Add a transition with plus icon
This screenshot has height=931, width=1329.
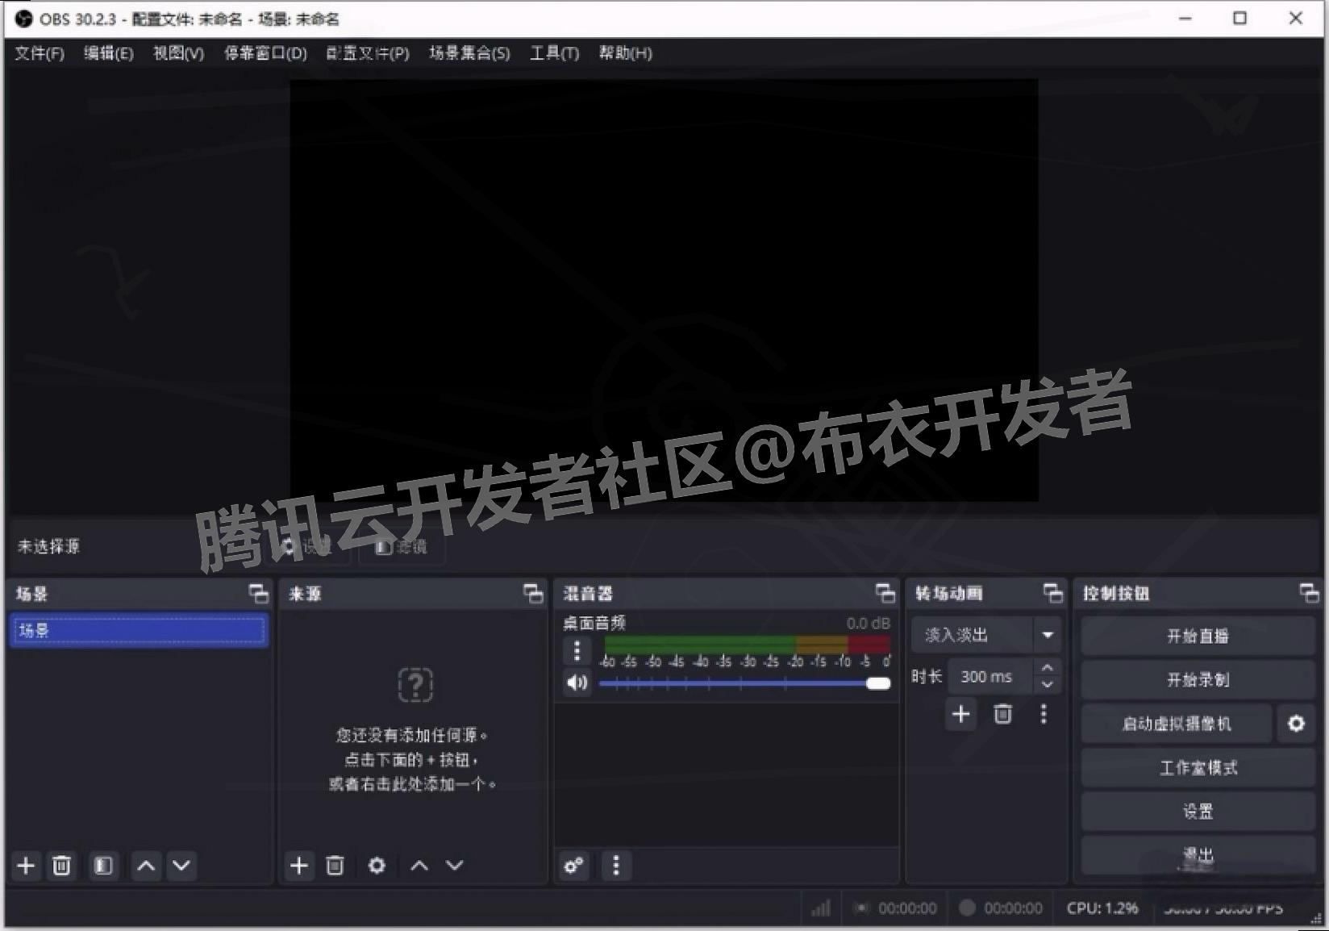(960, 714)
